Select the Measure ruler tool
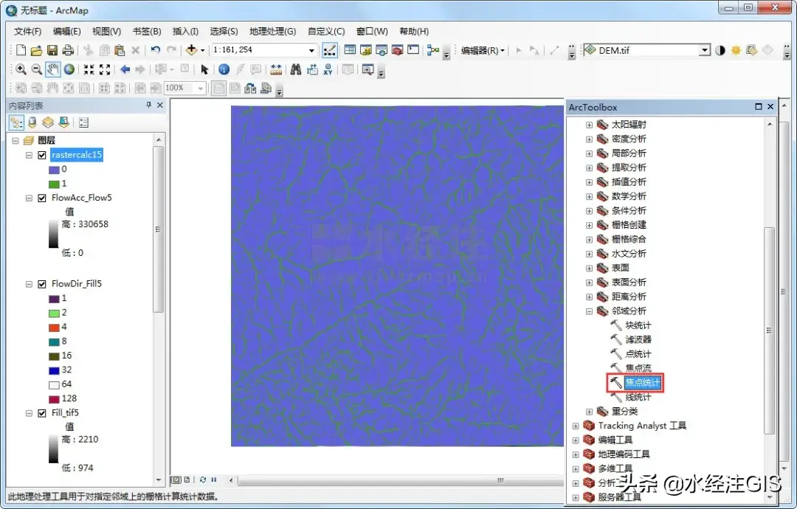797x509 pixels. [x=276, y=69]
